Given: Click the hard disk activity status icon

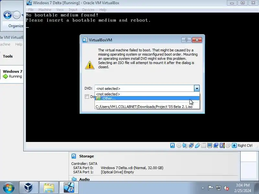Looking at the screenshot, I should pyautogui.click(x=172, y=145).
